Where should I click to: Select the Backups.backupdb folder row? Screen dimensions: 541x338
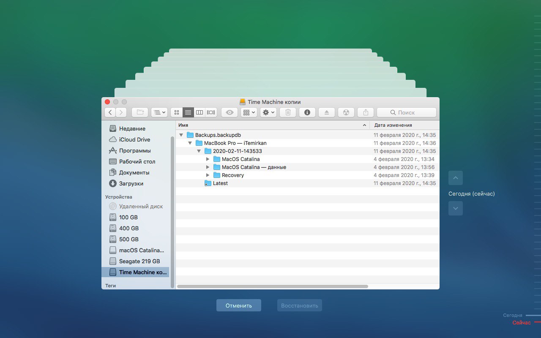point(308,135)
